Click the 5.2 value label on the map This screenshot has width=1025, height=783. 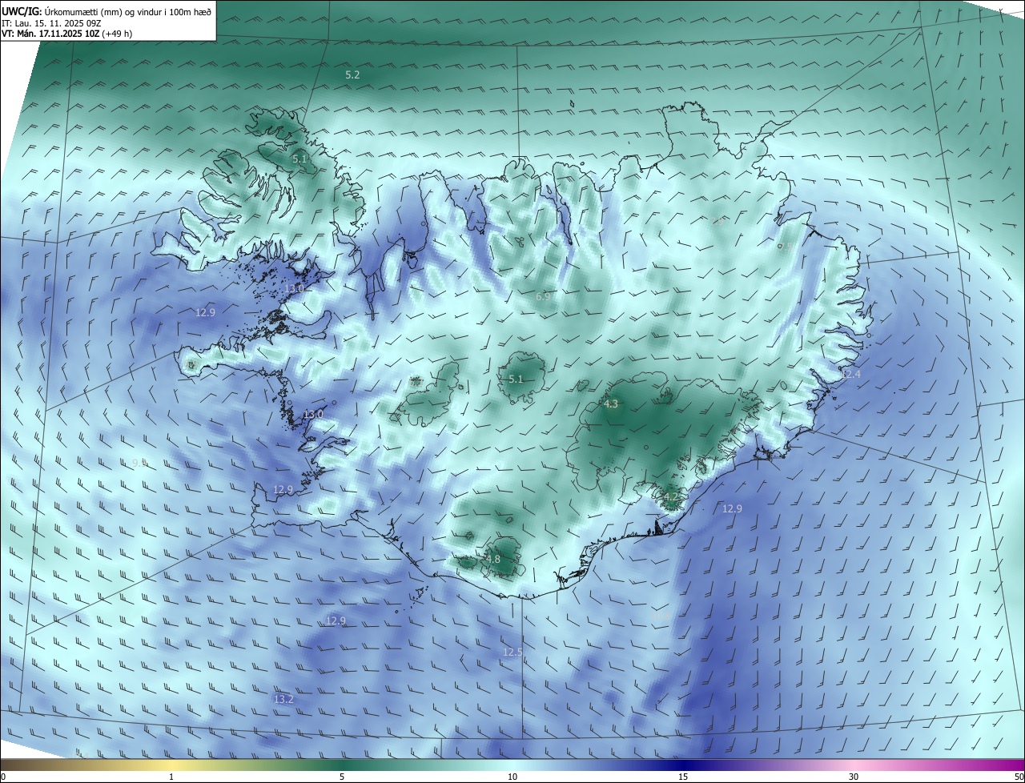coord(352,74)
